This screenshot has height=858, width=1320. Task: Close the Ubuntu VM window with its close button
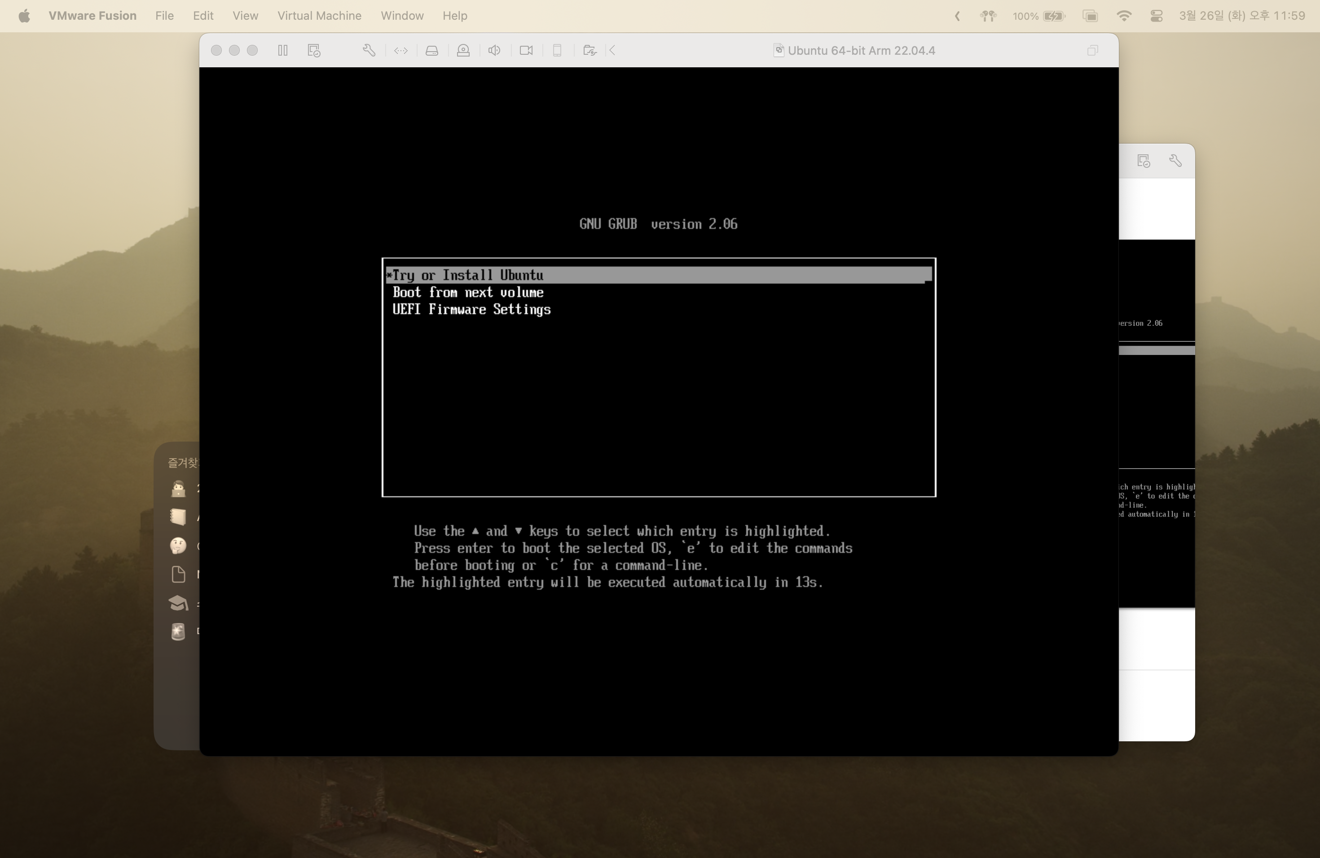click(x=216, y=50)
